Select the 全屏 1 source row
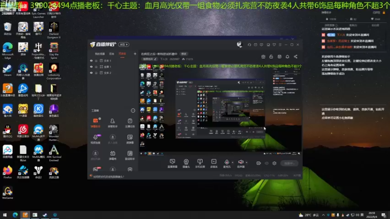Image resolution: width=390 pixels, height=219 pixels. tap(113, 67)
